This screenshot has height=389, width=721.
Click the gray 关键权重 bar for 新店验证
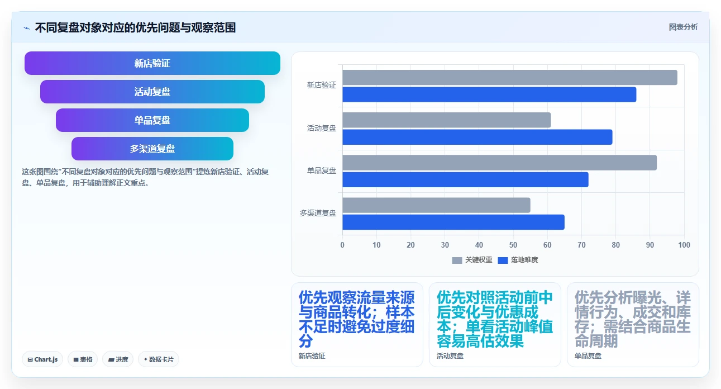point(510,78)
